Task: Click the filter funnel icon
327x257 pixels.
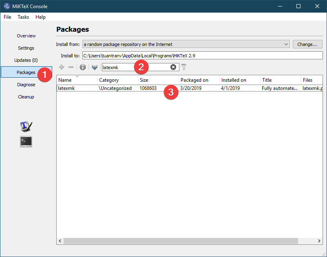Action: [184, 67]
